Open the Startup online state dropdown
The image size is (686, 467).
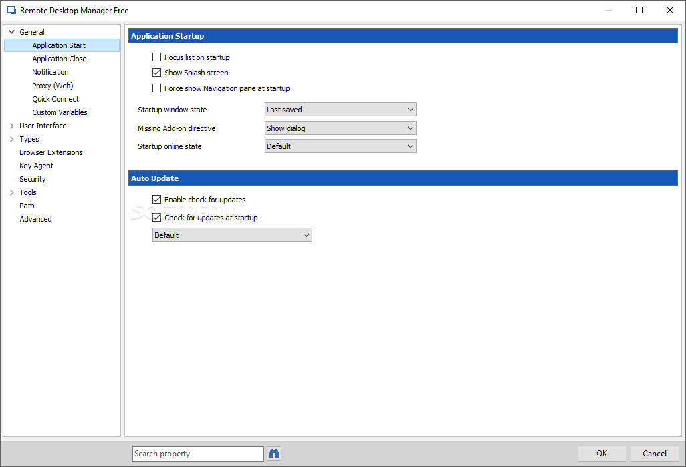pyautogui.click(x=340, y=146)
